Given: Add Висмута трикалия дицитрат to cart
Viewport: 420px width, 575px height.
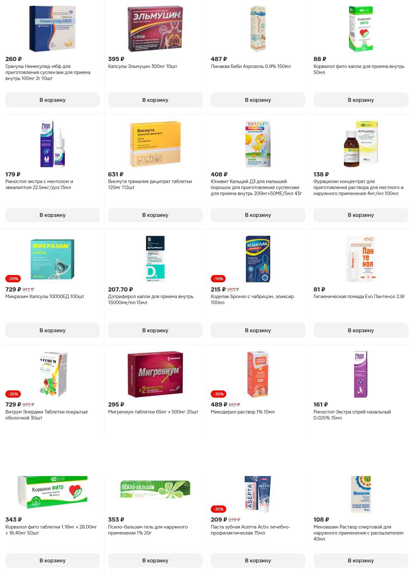Looking at the screenshot, I should 155,215.
